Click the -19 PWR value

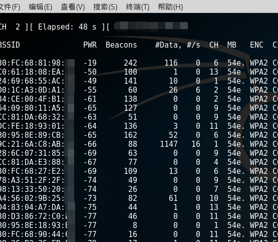90,63
